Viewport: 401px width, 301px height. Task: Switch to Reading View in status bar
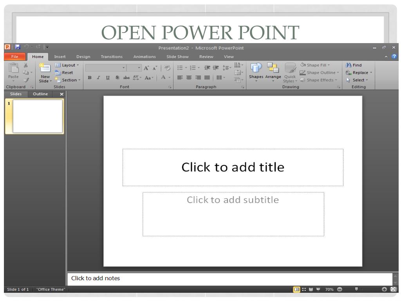(311, 290)
